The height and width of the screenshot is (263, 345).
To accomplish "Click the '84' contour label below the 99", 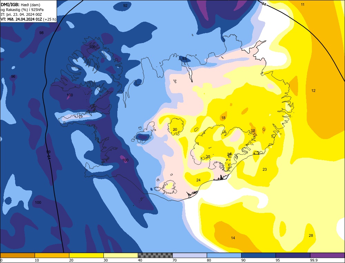I will coord(49,157).
